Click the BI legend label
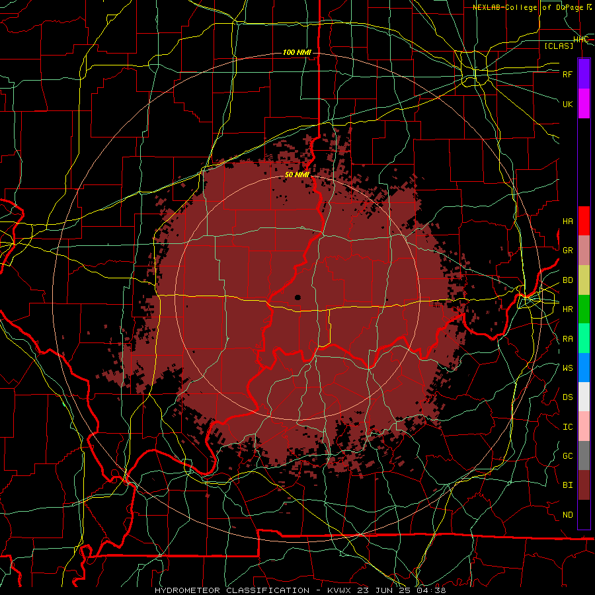The width and height of the screenshot is (595, 595). pyautogui.click(x=567, y=485)
